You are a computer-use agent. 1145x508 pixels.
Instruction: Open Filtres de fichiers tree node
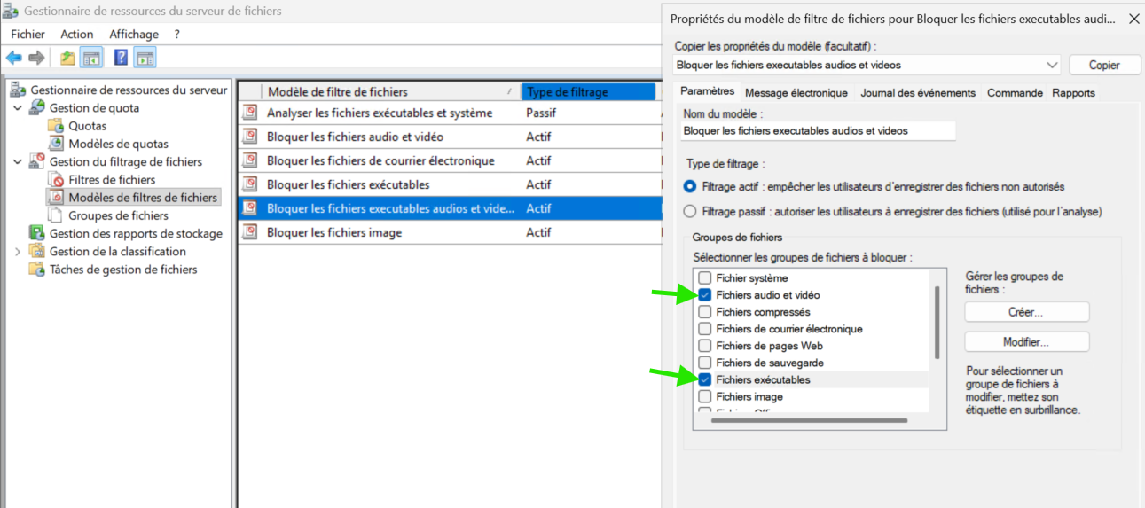coord(111,180)
